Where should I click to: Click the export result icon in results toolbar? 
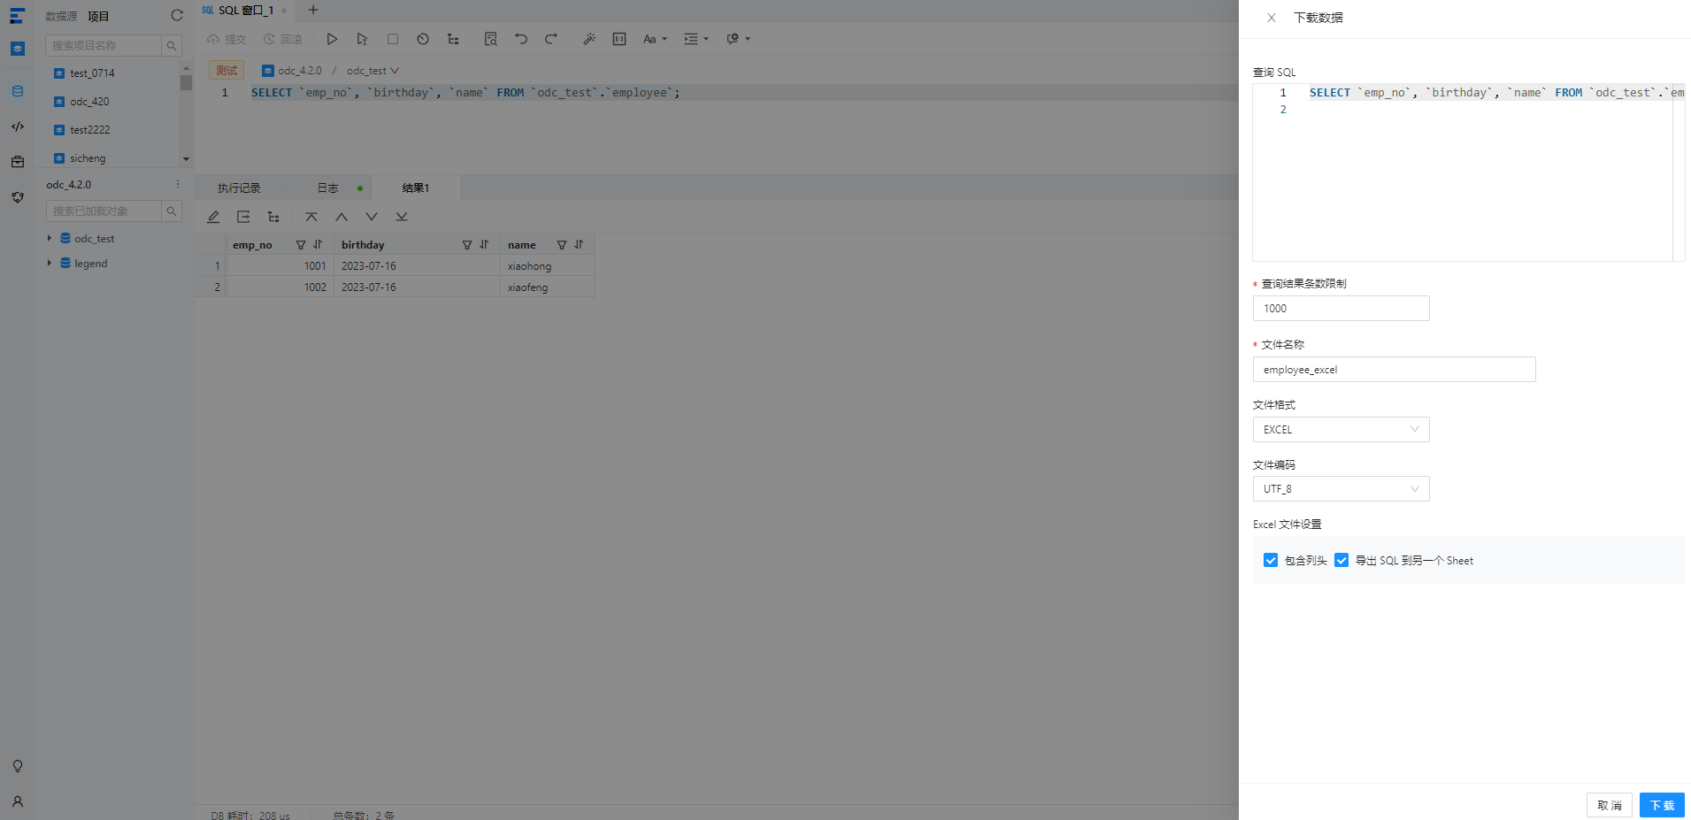point(243,217)
